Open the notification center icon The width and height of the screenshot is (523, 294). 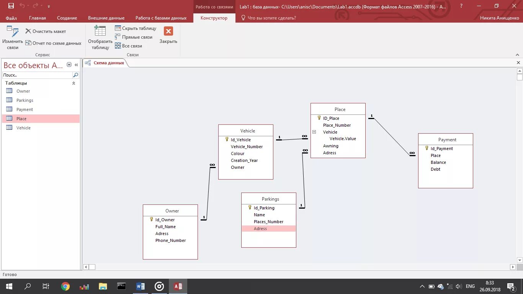tap(511, 286)
